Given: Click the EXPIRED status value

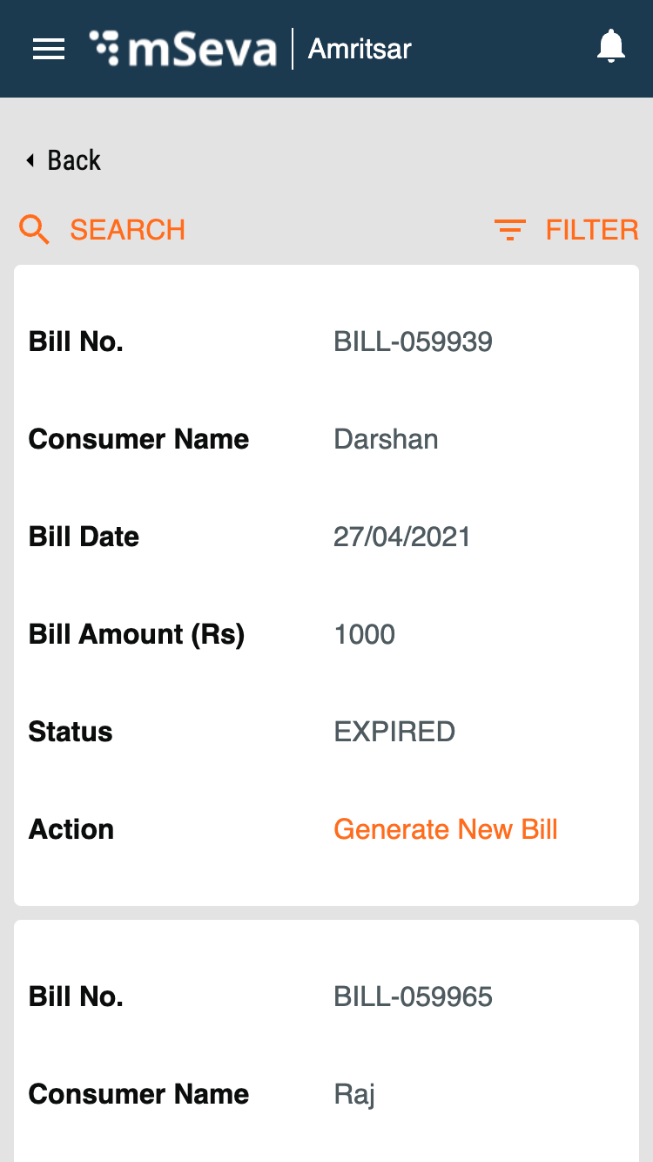Looking at the screenshot, I should (x=394, y=732).
